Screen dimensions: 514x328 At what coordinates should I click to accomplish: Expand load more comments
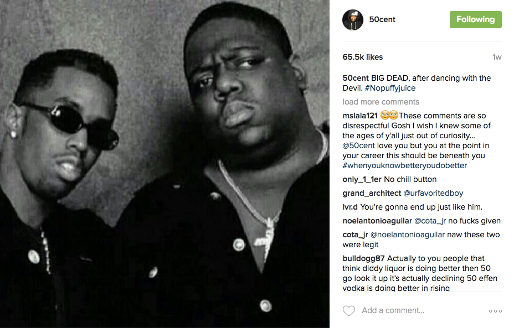coord(381,102)
